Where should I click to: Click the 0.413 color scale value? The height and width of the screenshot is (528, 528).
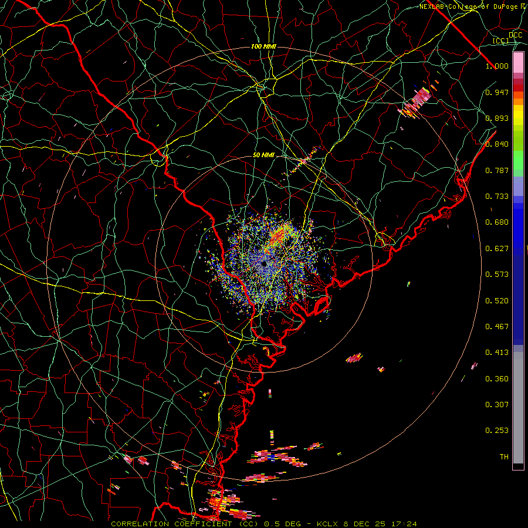[x=497, y=353]
